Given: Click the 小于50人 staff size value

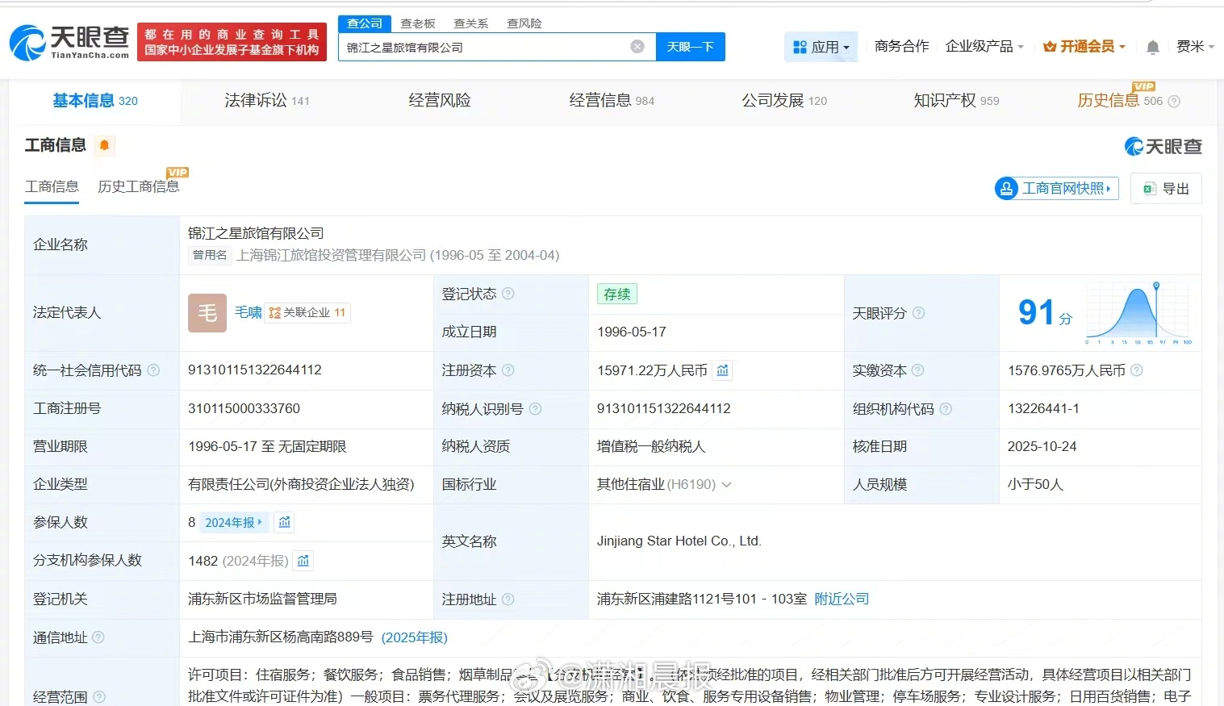Looking at the screenshot, I should (x=1036, y=485).
